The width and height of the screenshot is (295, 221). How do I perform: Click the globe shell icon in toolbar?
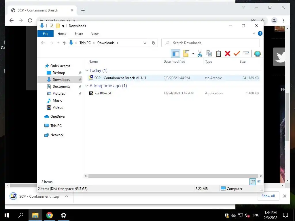[257, 54]
